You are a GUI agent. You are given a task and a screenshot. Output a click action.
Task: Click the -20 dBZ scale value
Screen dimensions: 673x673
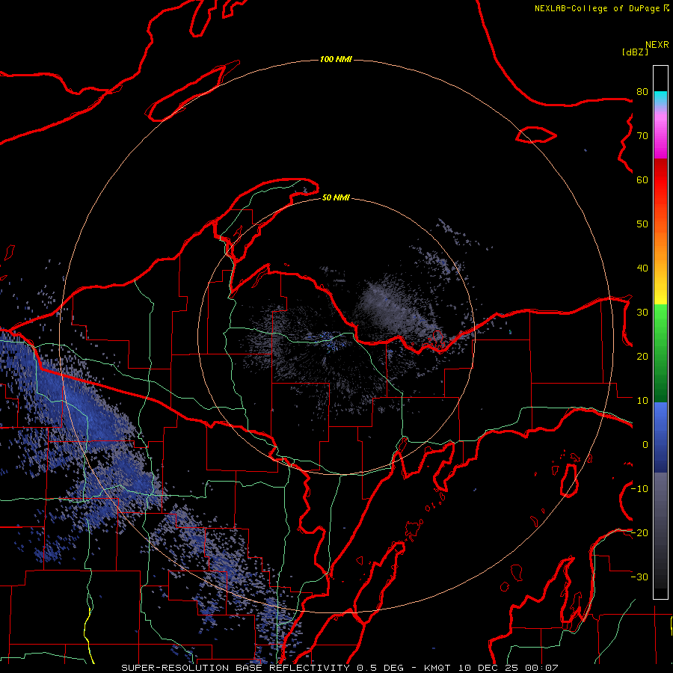[639, 533]
